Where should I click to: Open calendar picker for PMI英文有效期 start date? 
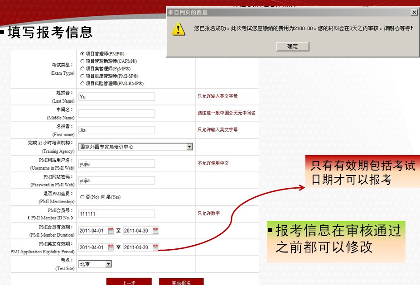[x=111, y=247]
